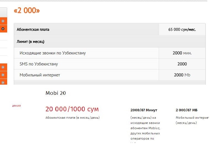Click the Абонентская плата table row label
The height and width of the screenshot is (144, 223).
coord(33,29)
